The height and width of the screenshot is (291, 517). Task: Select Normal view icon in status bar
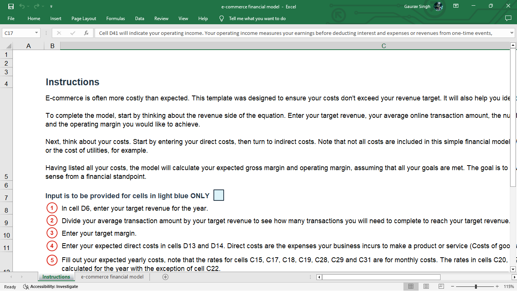tap(411, 286)
